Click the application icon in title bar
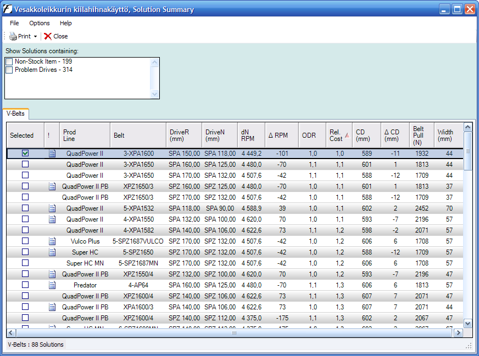Viewport: 479px width, 356px height. (7, 9)
